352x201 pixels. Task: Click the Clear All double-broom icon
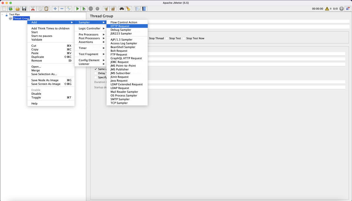click(113, 9)
